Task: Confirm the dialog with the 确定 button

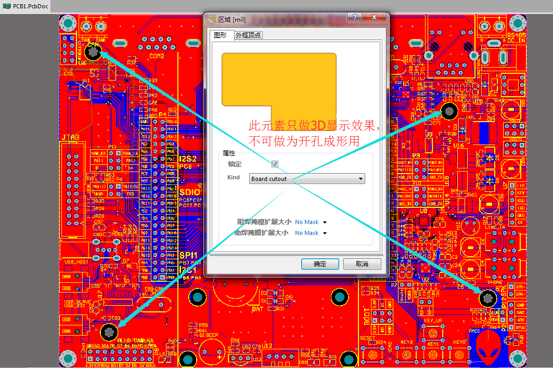Action: (320, 264)
